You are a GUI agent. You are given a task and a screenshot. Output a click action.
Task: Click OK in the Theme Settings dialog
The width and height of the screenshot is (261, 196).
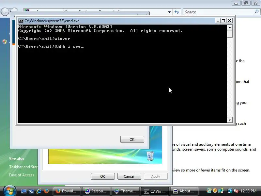(x=103, y=176)
